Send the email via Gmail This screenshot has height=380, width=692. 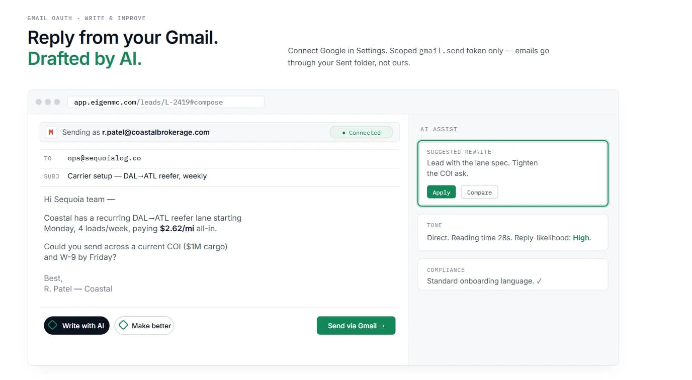point(356,326)
